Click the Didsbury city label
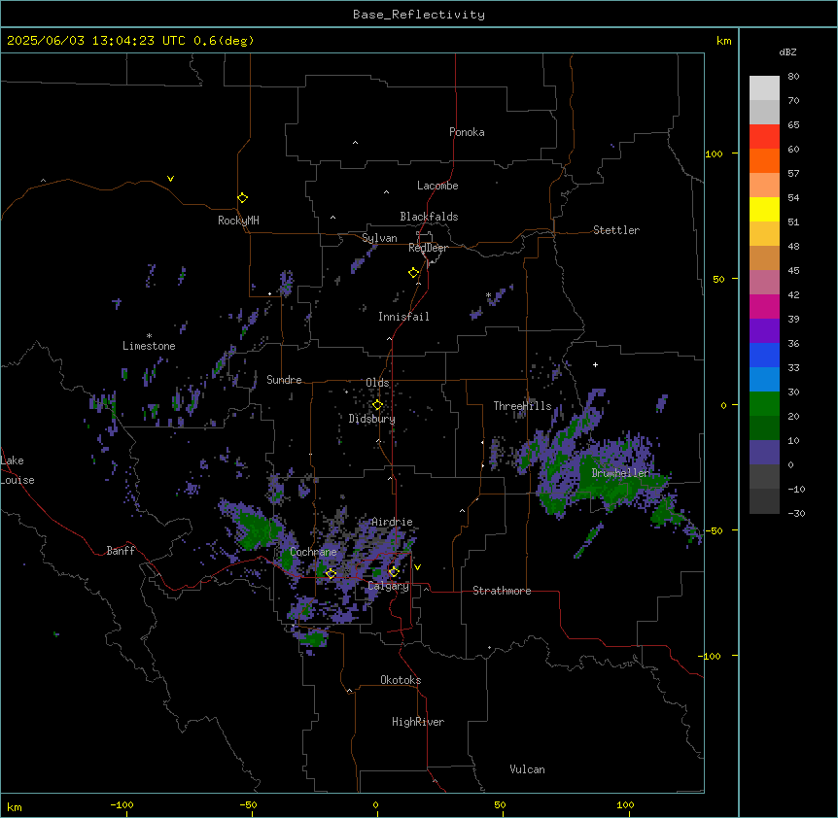Image resolution: width=838 pixels, height=818 pixels. coord(371,419)
